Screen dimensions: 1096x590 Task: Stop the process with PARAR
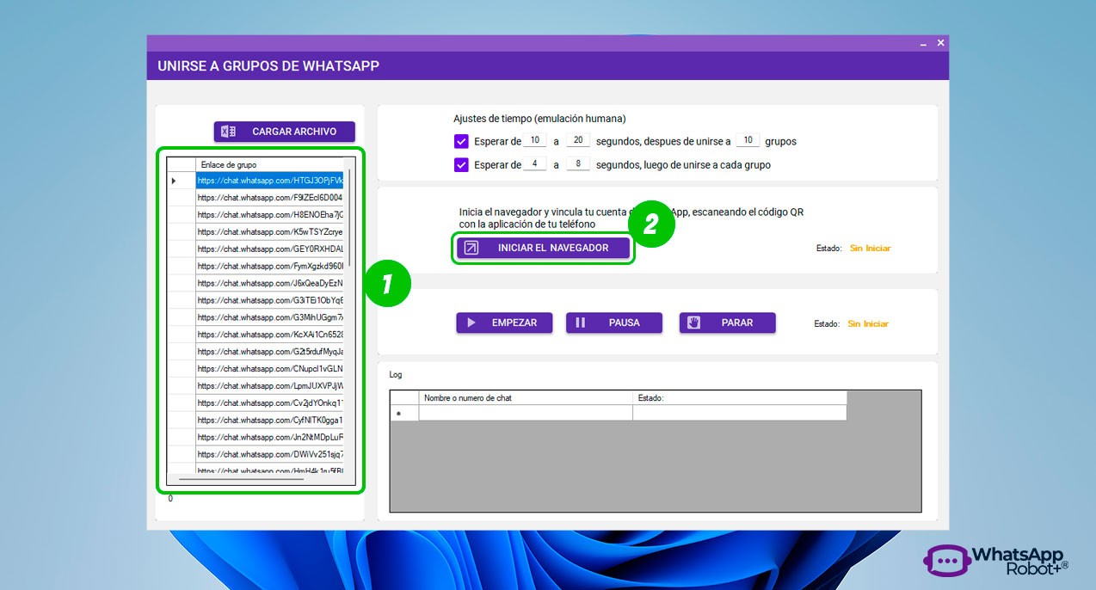(x=728, y=323)
